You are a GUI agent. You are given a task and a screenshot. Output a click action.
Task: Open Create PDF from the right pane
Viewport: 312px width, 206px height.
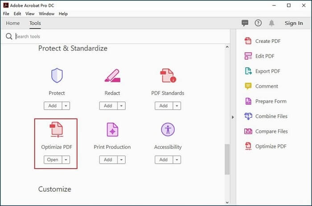pos(262,41)
